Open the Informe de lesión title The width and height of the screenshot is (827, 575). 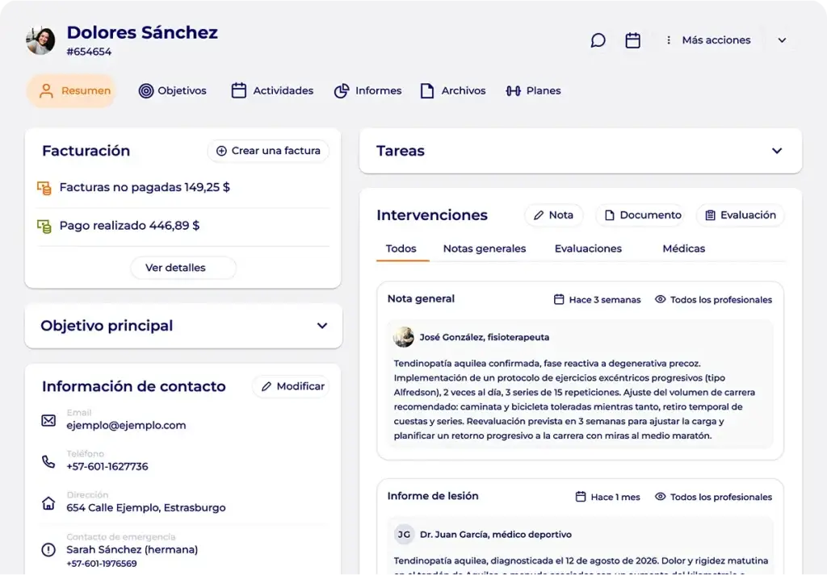coord(433,496)
